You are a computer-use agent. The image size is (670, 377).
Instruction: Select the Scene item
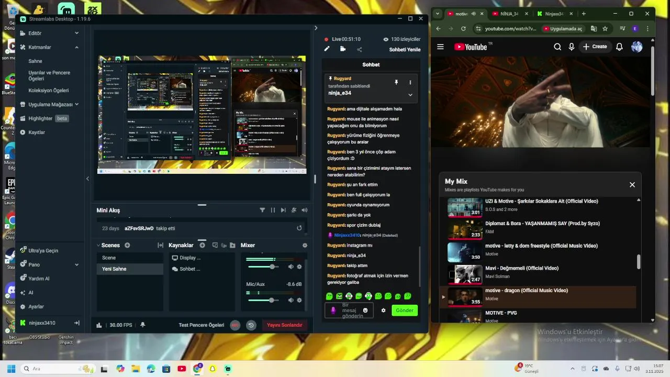pyautogui.click(x=130, y=258)
